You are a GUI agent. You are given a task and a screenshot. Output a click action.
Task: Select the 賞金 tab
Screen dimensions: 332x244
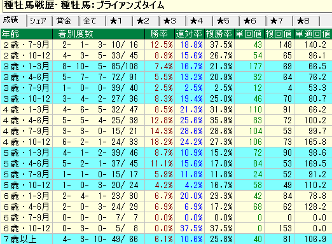pos(66,21)
